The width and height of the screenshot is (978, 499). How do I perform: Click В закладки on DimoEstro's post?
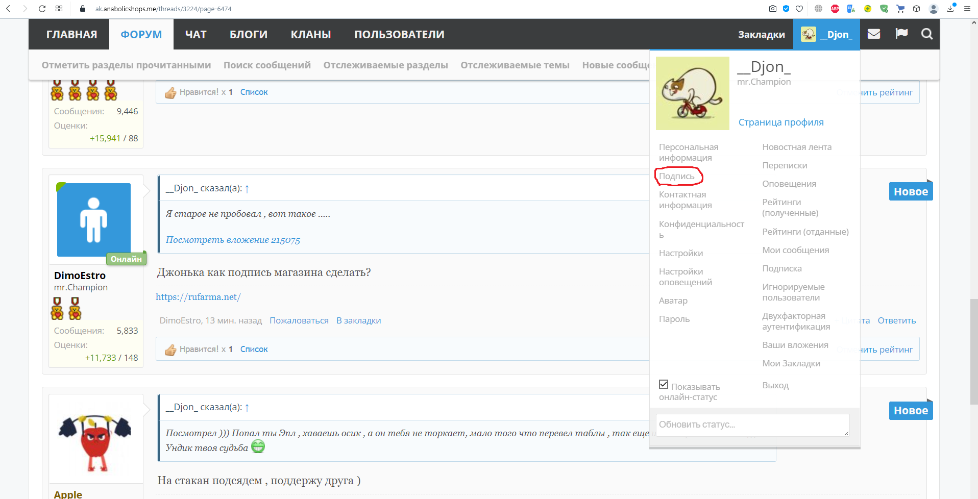point(359,321)
